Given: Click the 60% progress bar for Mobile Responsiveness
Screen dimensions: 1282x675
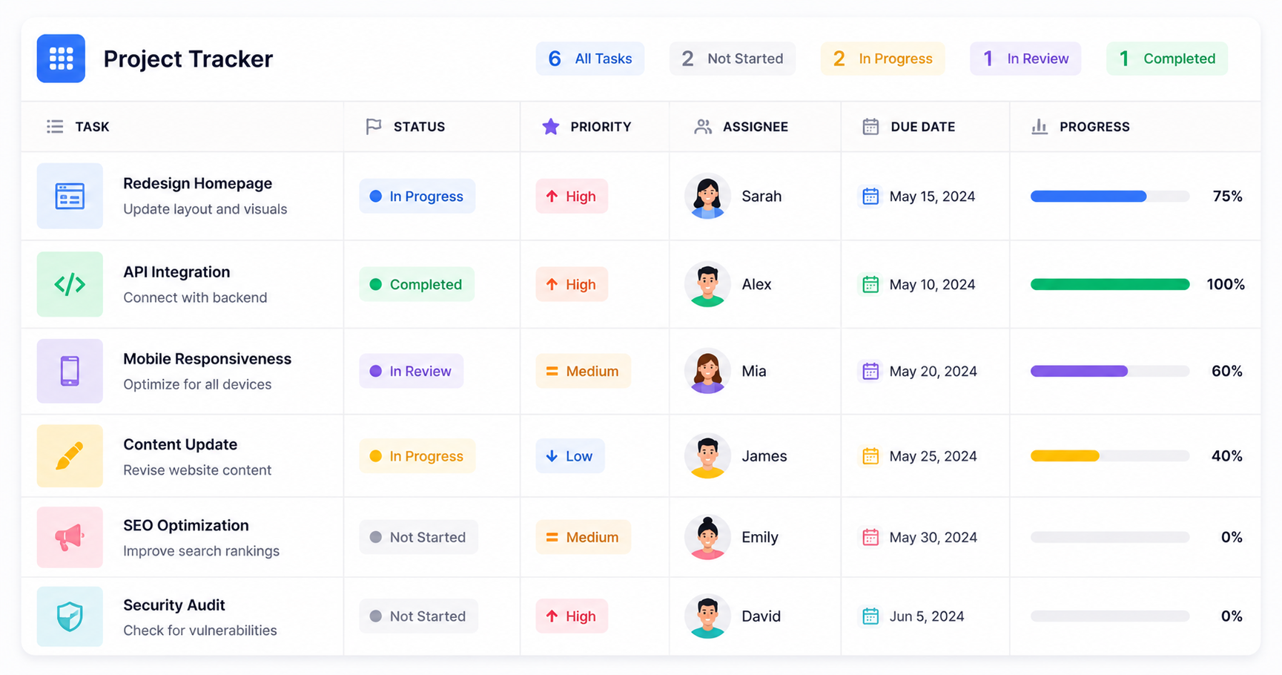Looking at the screenshot, I should 1110,371.
